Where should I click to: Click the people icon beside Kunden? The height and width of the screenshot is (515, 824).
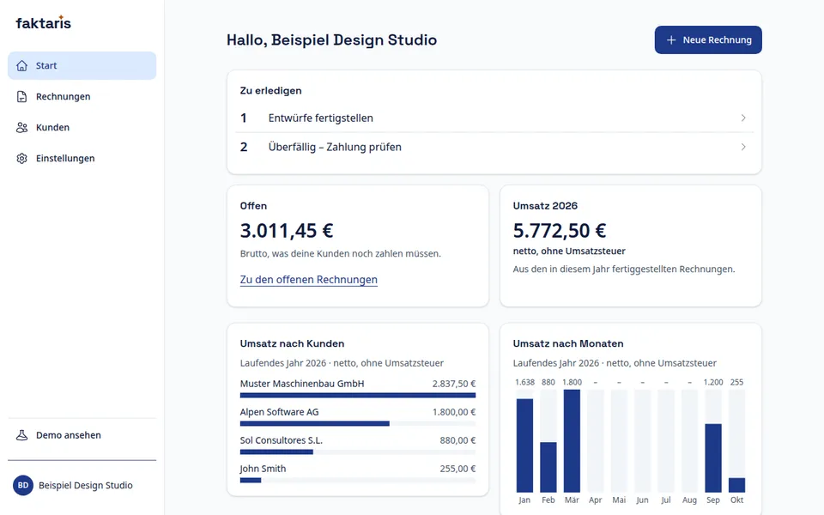tap(21, 128)
